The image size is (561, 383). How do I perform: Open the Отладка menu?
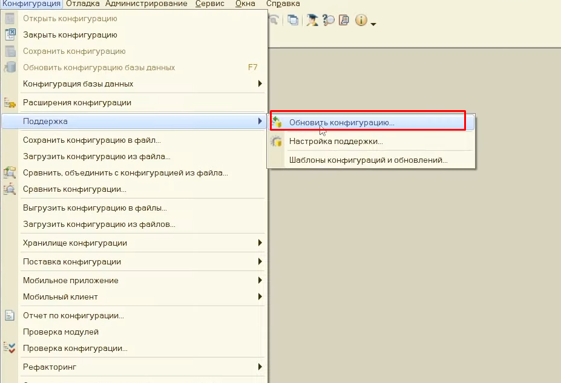[83, 4]
